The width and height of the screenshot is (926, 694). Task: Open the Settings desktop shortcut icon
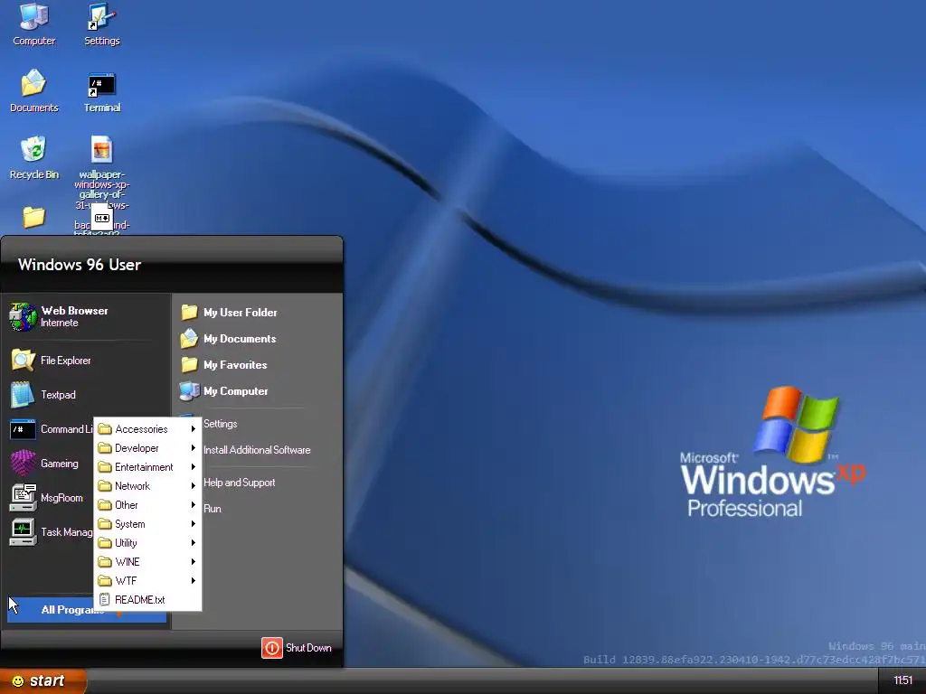pos(101,16)
